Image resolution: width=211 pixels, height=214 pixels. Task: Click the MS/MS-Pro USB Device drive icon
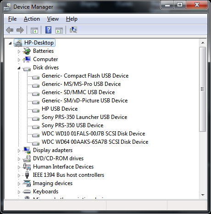36,85
